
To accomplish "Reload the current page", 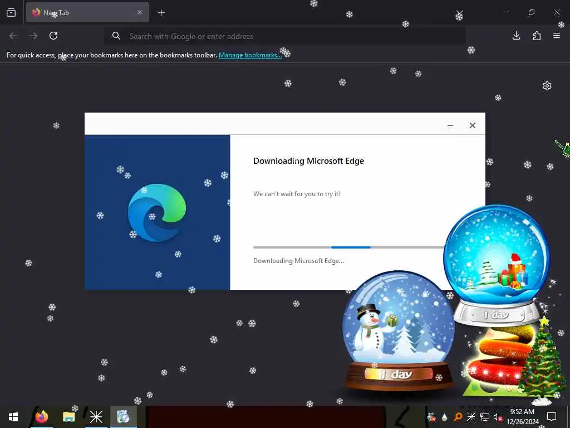I will [53, 36].
